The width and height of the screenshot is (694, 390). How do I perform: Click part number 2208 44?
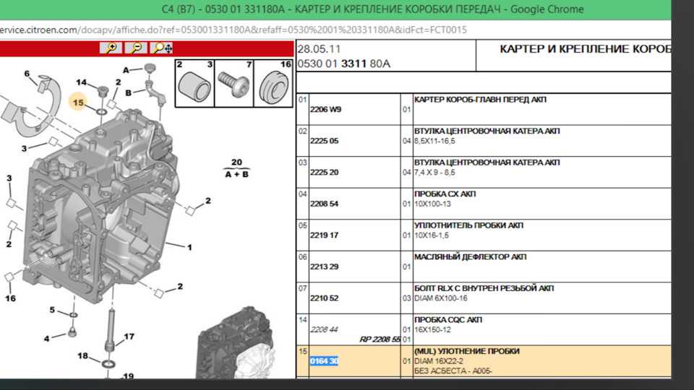(x=324, y=329)
